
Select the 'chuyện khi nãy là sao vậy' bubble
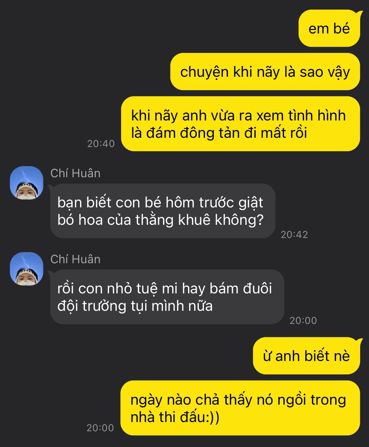(265, 72)
